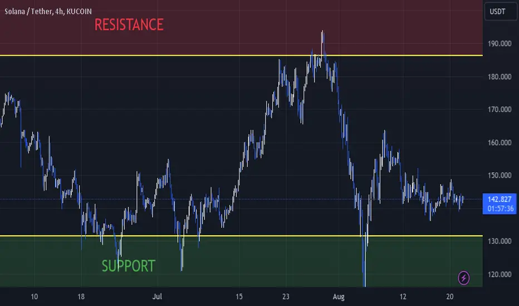
Task: Click the Aug date axis label
Action: point(339,297)
